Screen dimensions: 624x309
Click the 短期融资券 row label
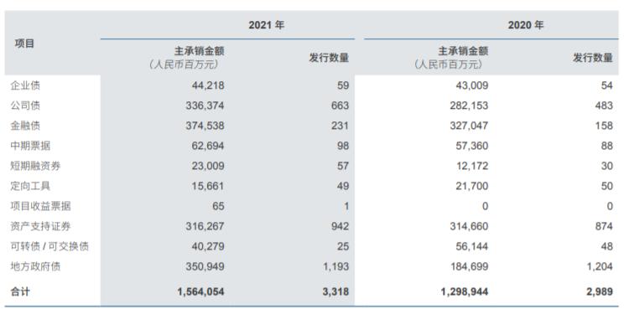coord(35,166)
